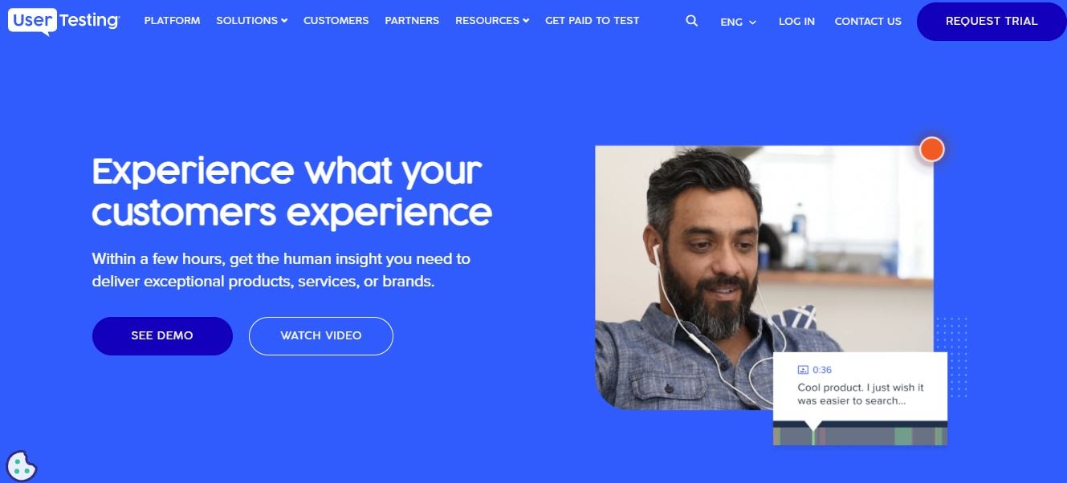
Task: Expand the Resources dropdown
Action: point(492,21)
